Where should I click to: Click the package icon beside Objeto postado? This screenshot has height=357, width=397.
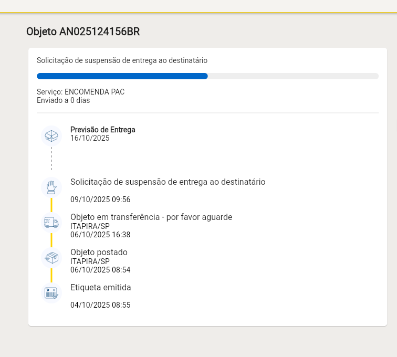pos(51,258)
